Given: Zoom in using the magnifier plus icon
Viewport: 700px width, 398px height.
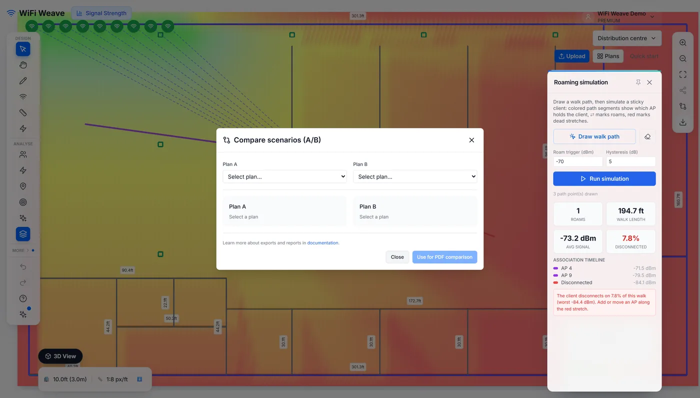Looking at the screenshot, I should click(683, 43).
